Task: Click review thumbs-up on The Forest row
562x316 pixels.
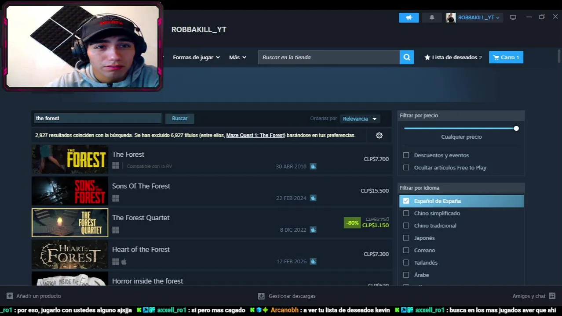Action: click(x=313, y=166)
